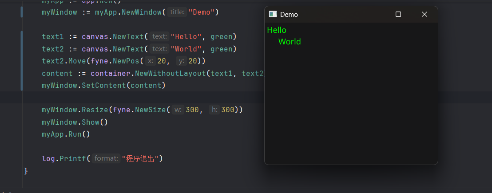The image size is (492, 193).
Task: Click the Demo title bar text
Action: tap(289, 15)
